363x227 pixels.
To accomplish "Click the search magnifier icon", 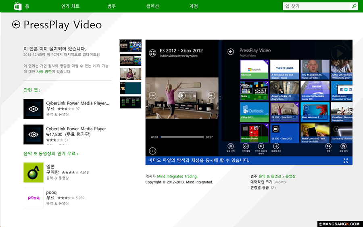I will click(354, 6).
